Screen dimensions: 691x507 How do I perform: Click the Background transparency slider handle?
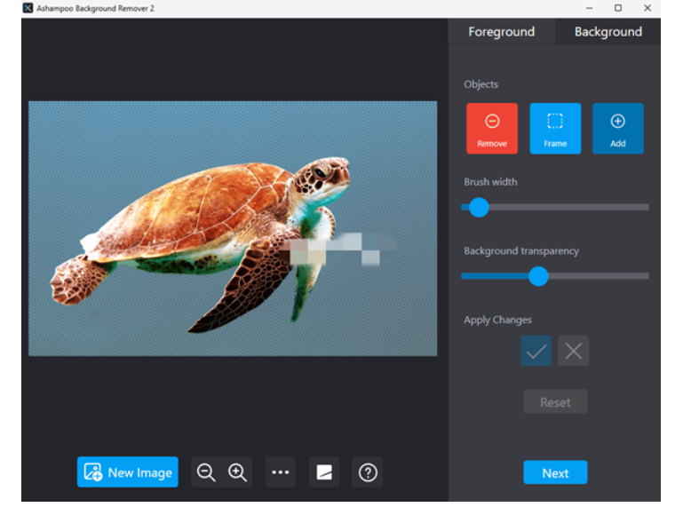(538, 276)
